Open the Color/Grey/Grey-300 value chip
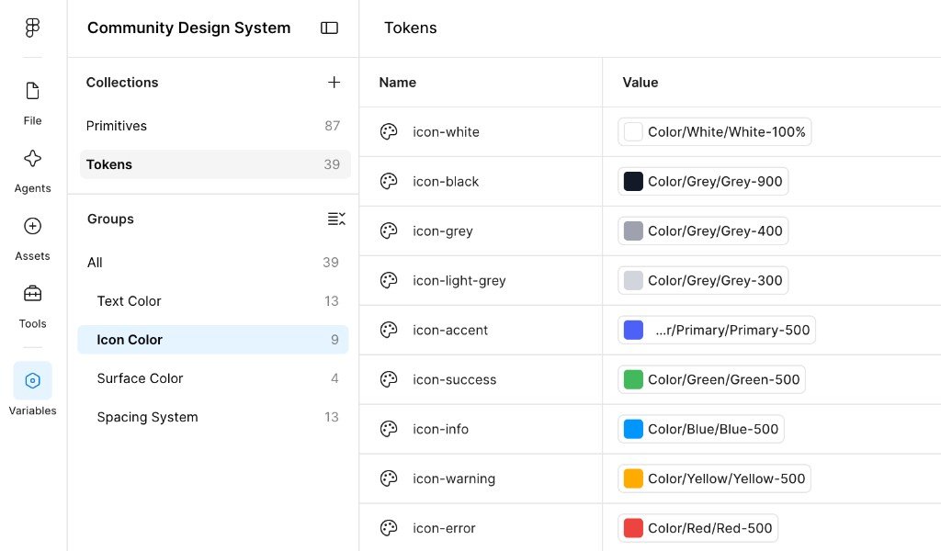 (x=703, y=281)
